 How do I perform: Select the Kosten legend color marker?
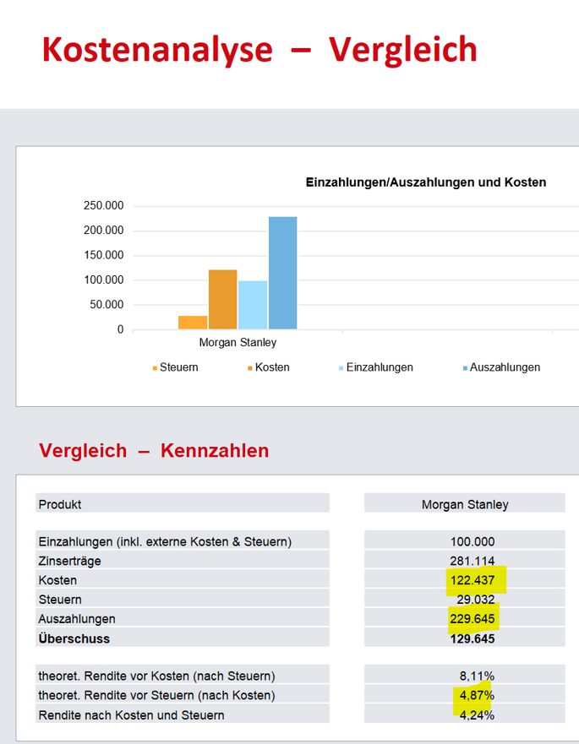point(250,368)
